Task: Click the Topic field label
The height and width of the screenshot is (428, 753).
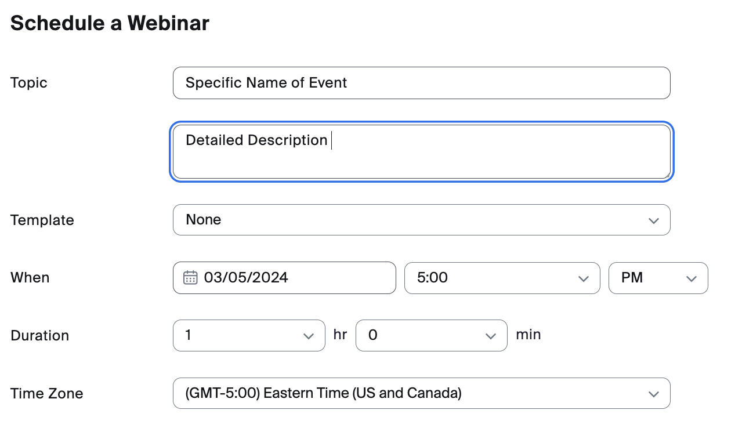Action: click(29, 83)
